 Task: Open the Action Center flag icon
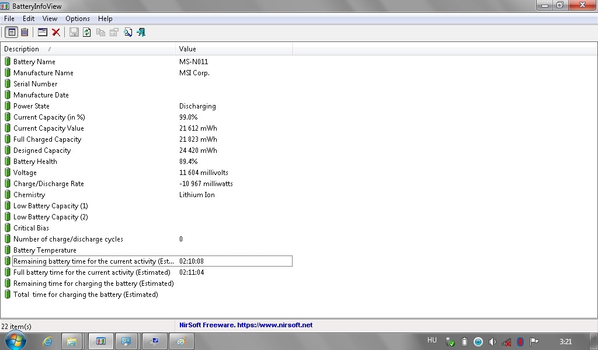tap(534, 342)
